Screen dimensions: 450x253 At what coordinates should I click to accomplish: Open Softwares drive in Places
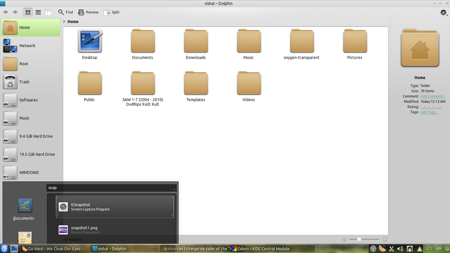coord(31,100)
